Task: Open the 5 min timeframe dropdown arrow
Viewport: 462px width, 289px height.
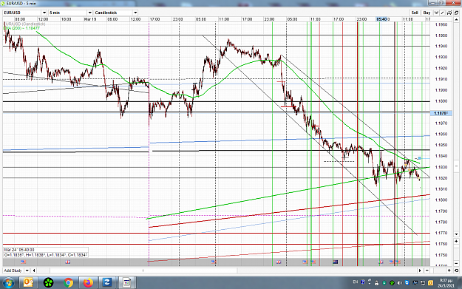Action: [90, 13]
